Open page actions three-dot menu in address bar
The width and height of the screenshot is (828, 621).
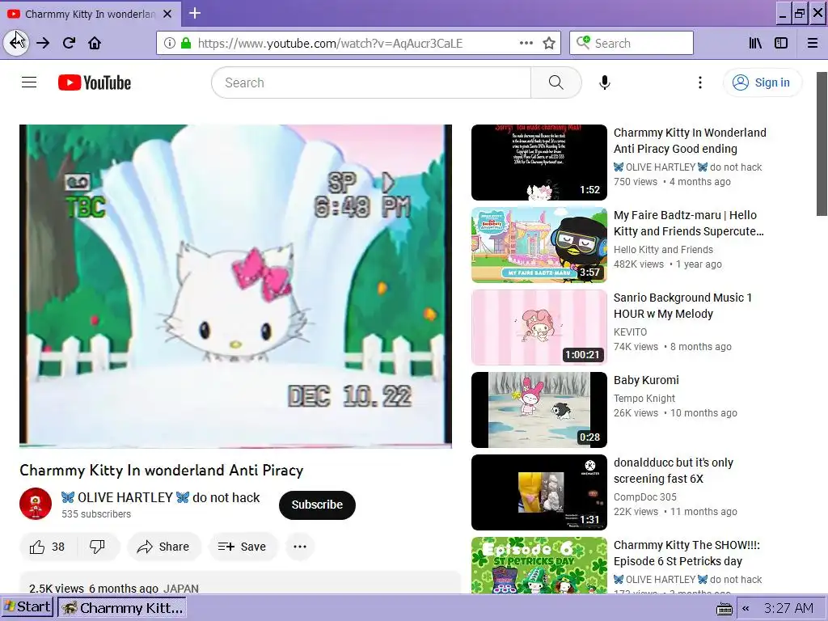click(526, 43)
